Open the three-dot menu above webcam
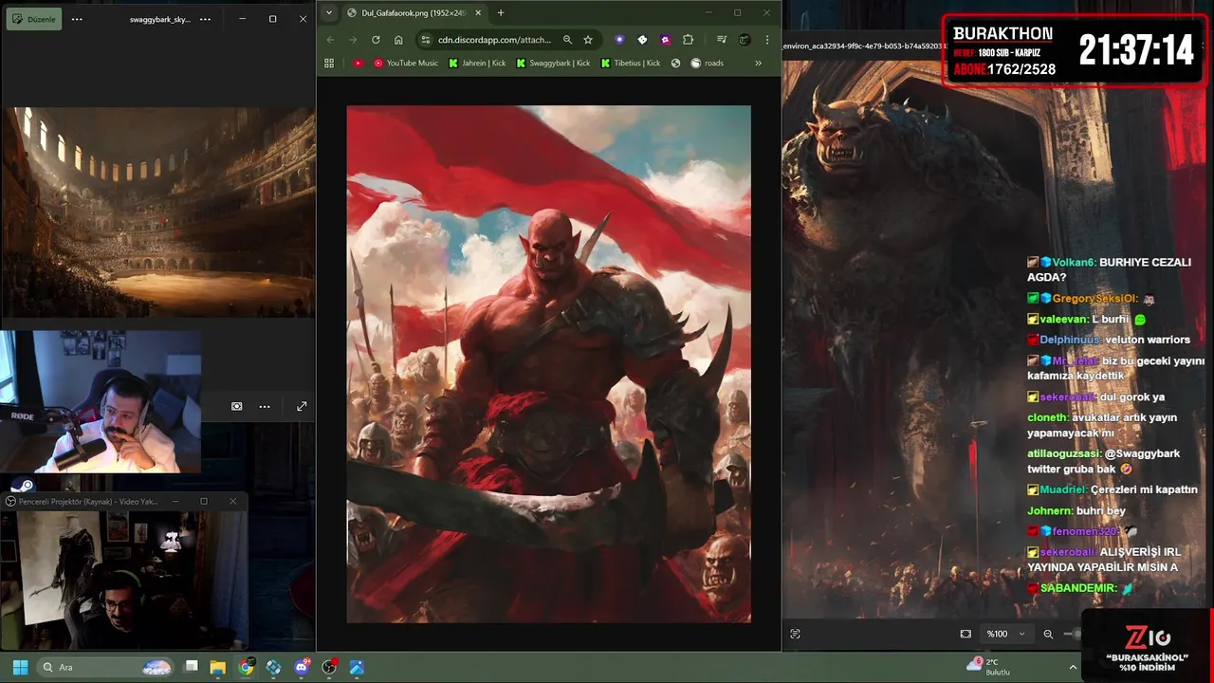The height and width of the screenshot is (683, 1214). pos(265,406)
